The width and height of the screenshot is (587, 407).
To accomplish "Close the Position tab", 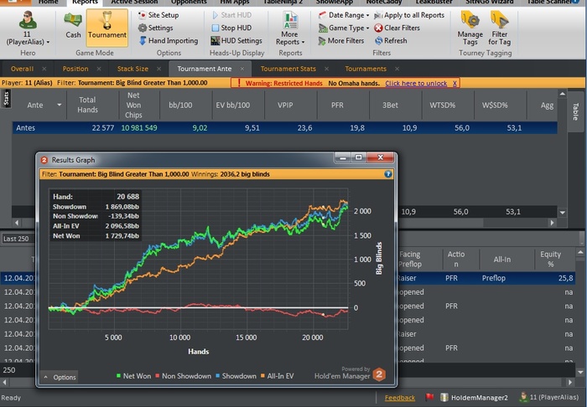I will coord(99,69).
